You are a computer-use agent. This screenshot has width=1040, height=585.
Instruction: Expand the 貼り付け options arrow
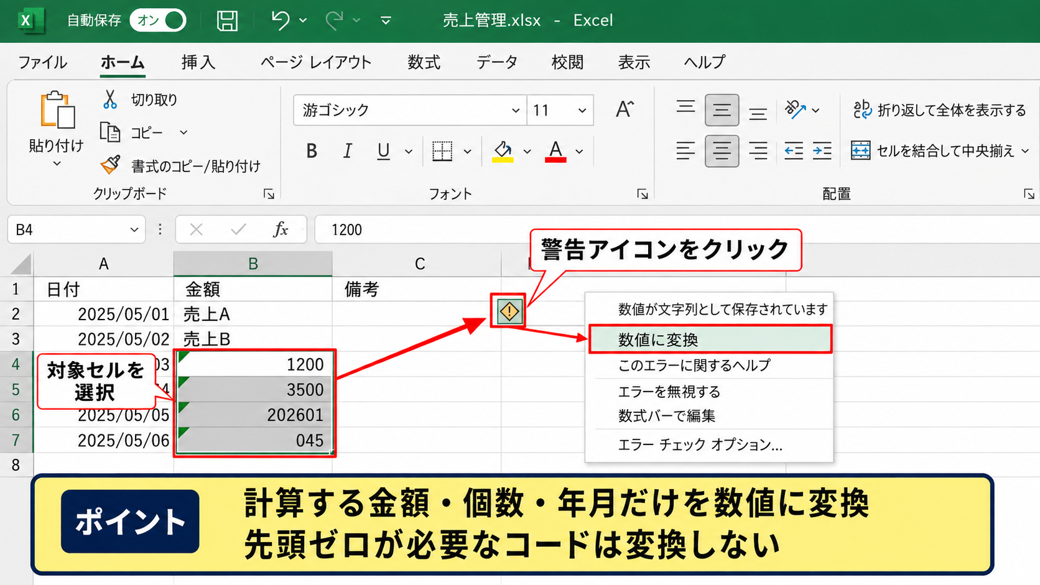57,164
